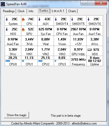Click the VIN1 2,04V cell

point(29,51)
